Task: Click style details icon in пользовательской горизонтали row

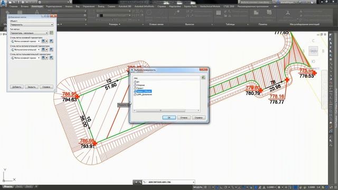Action: (51, 58)
